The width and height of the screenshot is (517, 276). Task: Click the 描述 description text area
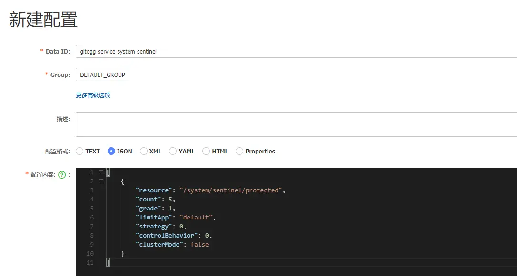[295, 124]
